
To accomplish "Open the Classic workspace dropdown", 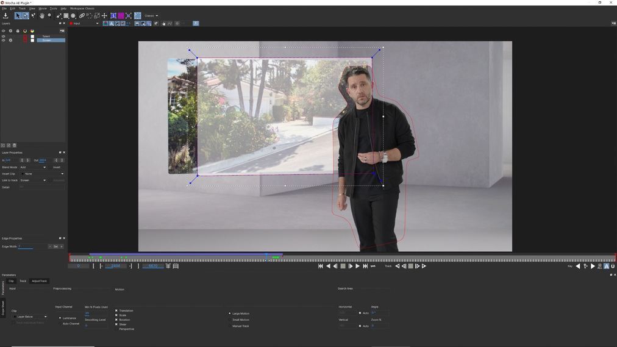I will pyautogui.click(x=151, y=16).
